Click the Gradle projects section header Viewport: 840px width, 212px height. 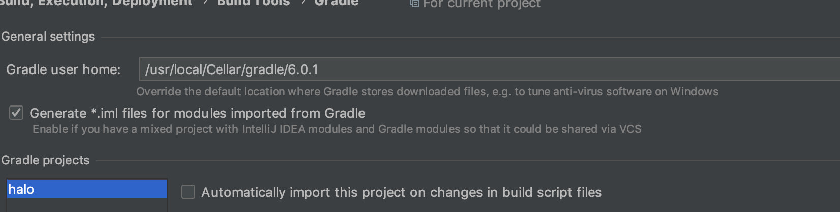coord(45,160)
